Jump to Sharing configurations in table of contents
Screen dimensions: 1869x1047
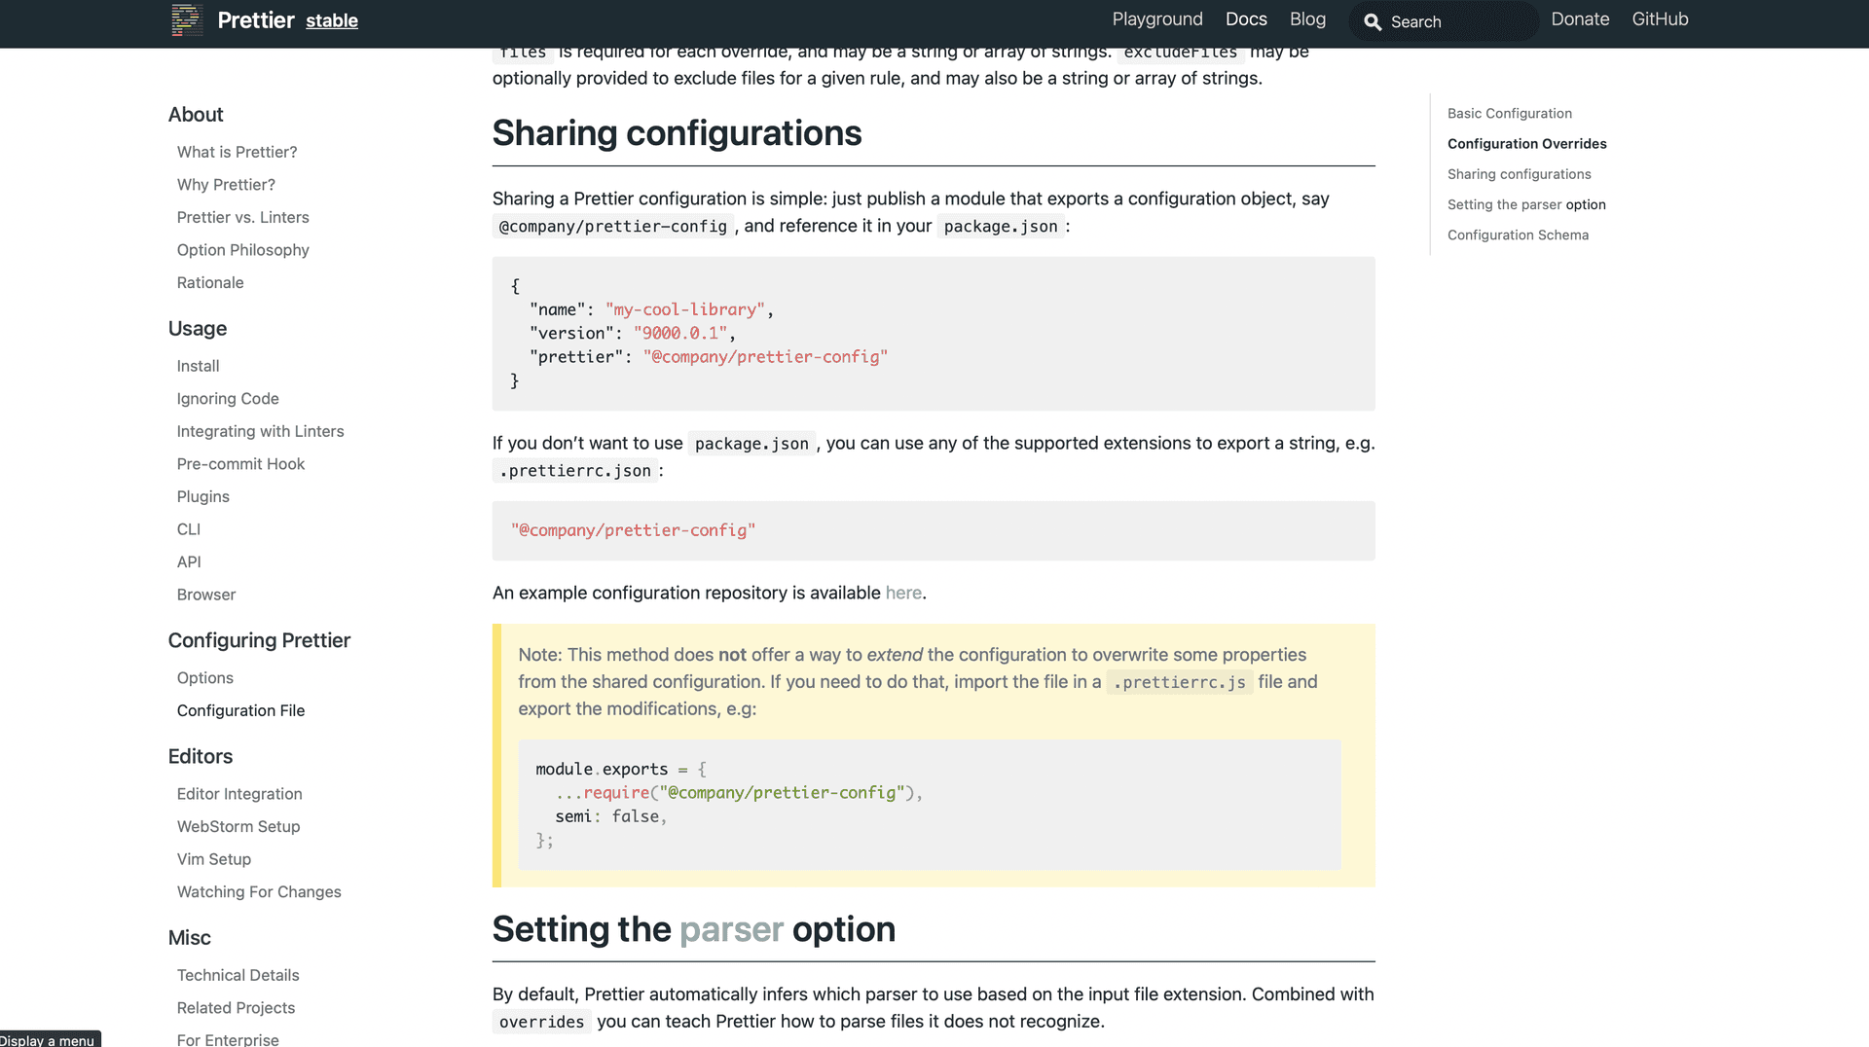(x=1519, y=174)
